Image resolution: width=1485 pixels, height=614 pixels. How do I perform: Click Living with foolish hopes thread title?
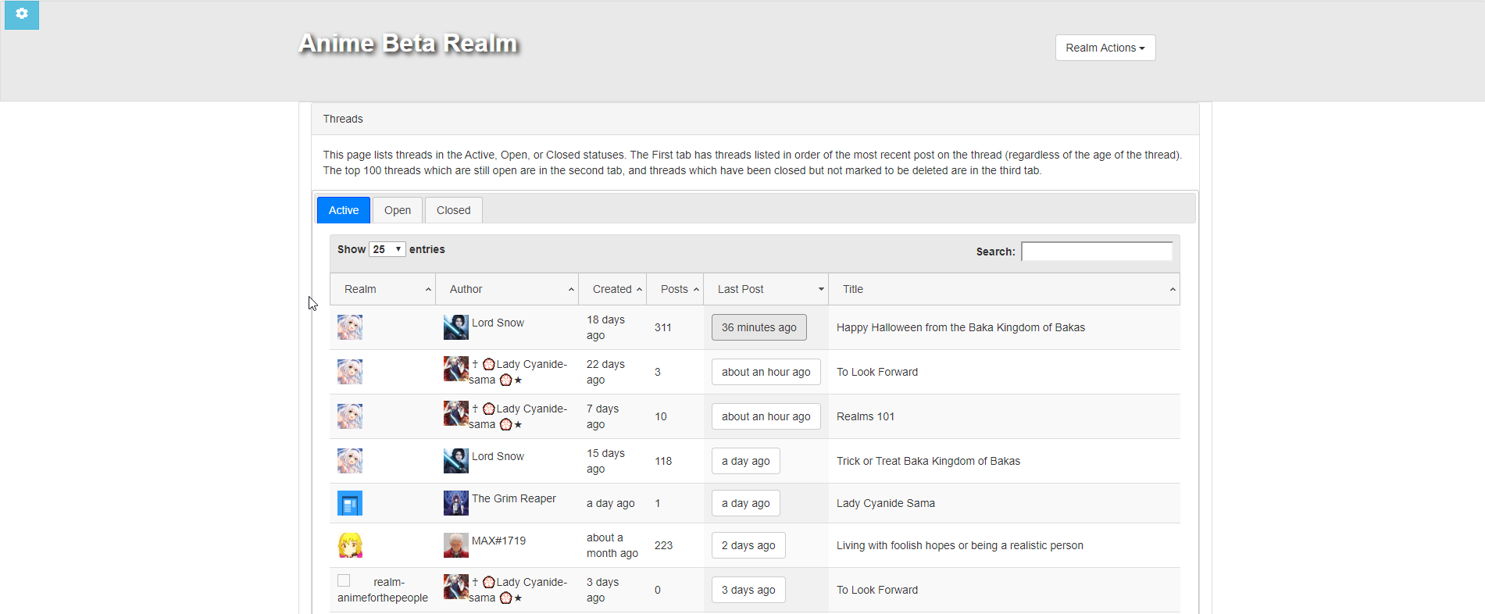point(960,545)
